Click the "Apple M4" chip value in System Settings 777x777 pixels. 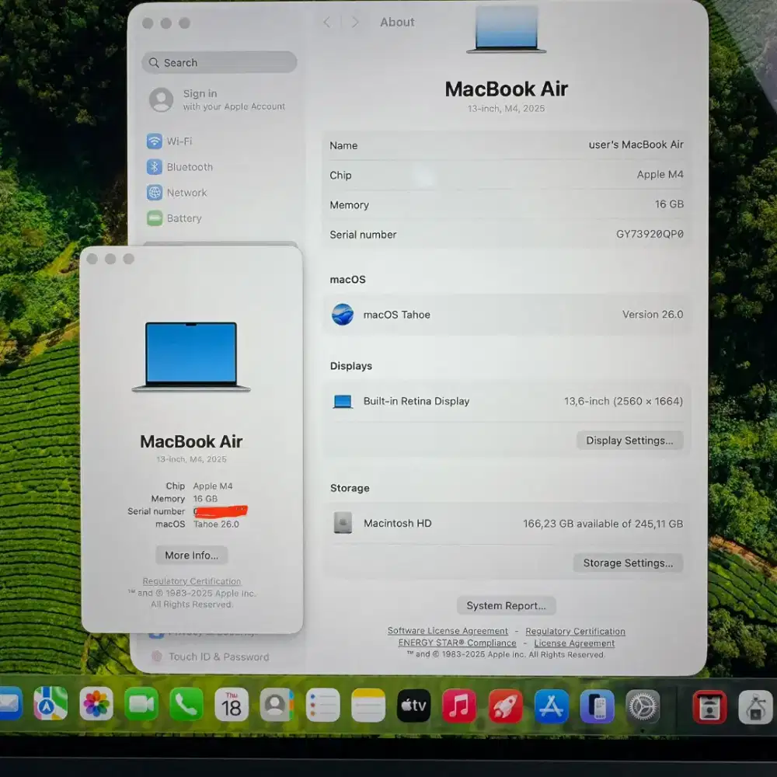click(660, 174)
